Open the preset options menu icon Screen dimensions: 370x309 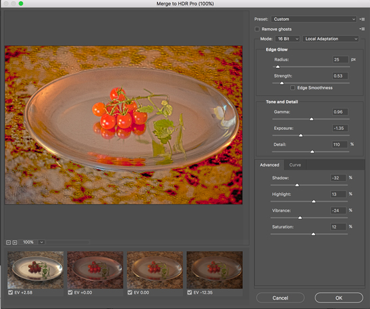[362, 19]
